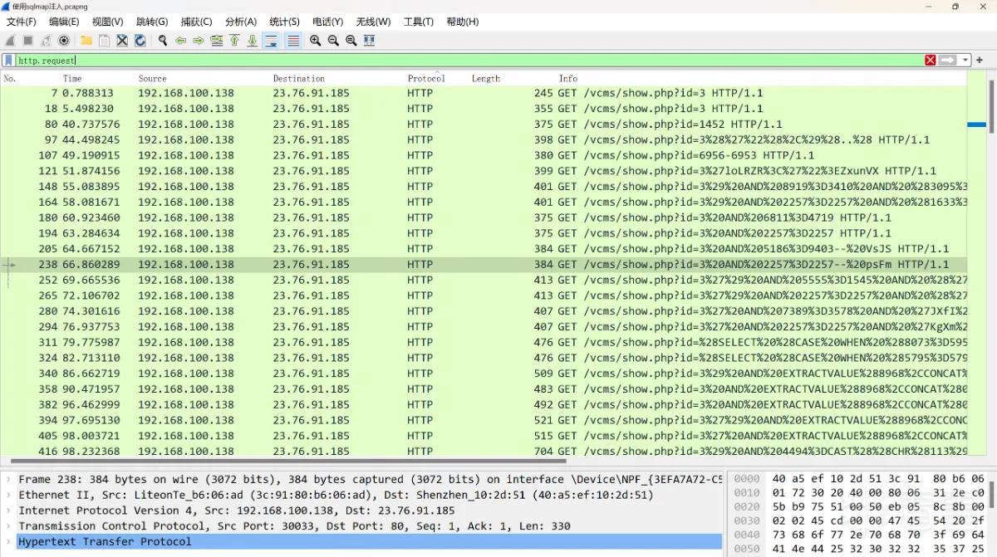The height and width of the screenshot is (557, 997).
Task: Expand Hypertext Transfer Protocol row
Action: click(8, 541)
